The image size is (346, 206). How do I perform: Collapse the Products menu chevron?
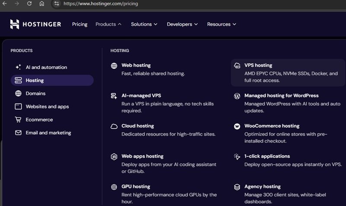pyautogui.click(x=120, y=24)
